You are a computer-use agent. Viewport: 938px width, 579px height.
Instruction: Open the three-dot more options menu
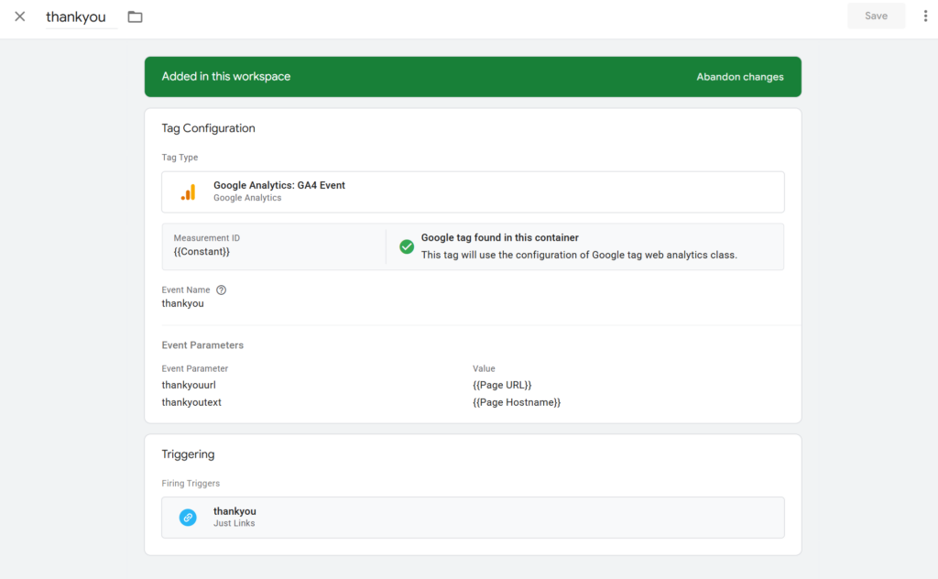925,16
